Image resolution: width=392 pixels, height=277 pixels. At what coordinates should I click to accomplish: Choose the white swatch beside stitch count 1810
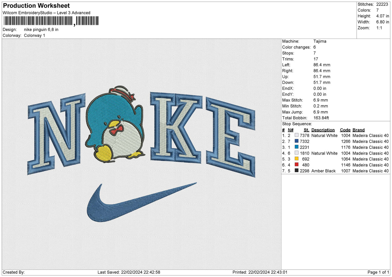[297, 153]
